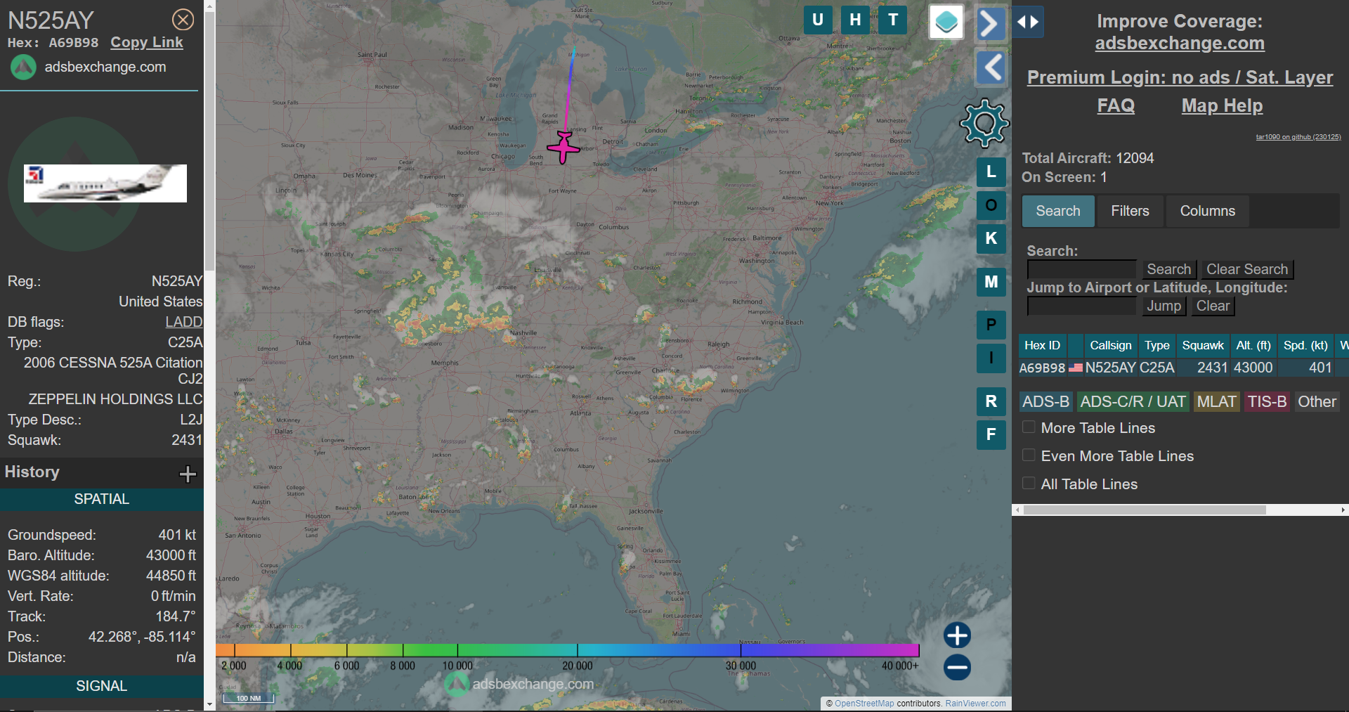Sort table by Squawk column

click(x=1203, y=345)
